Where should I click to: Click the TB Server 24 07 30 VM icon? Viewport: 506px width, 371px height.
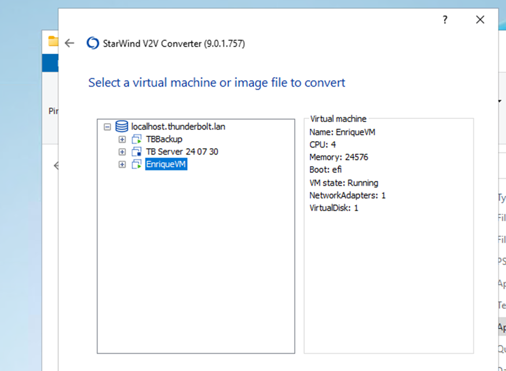pos(136,152)
